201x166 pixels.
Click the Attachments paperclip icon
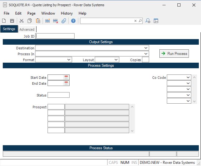tap(64, 21)
